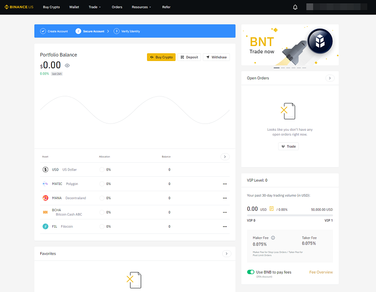Click the Bitcoin Cash ABC asset name
Viewport: 376px width, 292px height.
click(69, 214)
